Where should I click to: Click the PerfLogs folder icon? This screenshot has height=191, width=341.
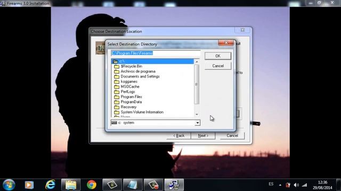coord(117,92)
